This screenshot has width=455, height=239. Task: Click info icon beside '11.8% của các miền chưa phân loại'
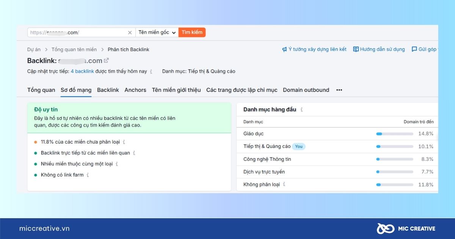tap(124, 142)
